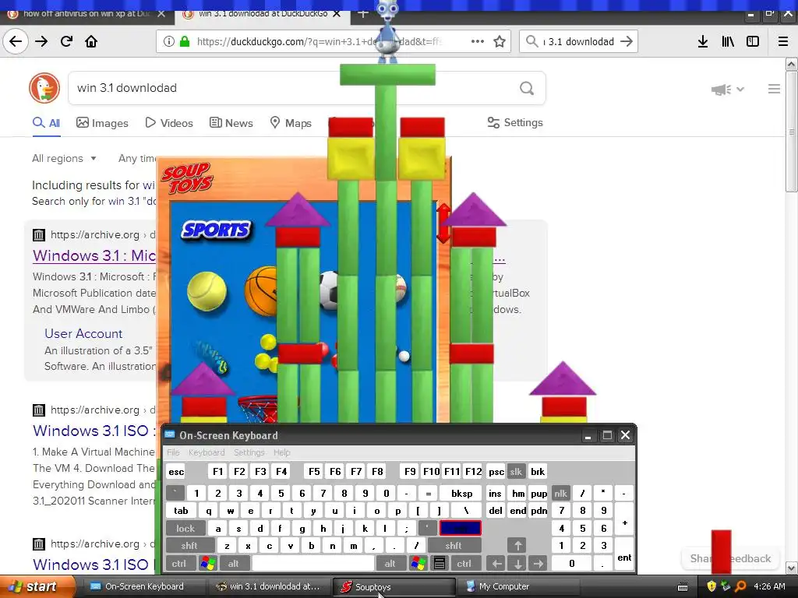The height and width of the screenshot is (598, 798).
Task: Close the win 3.1 download browser tab
Action: [x=337, y=14]
